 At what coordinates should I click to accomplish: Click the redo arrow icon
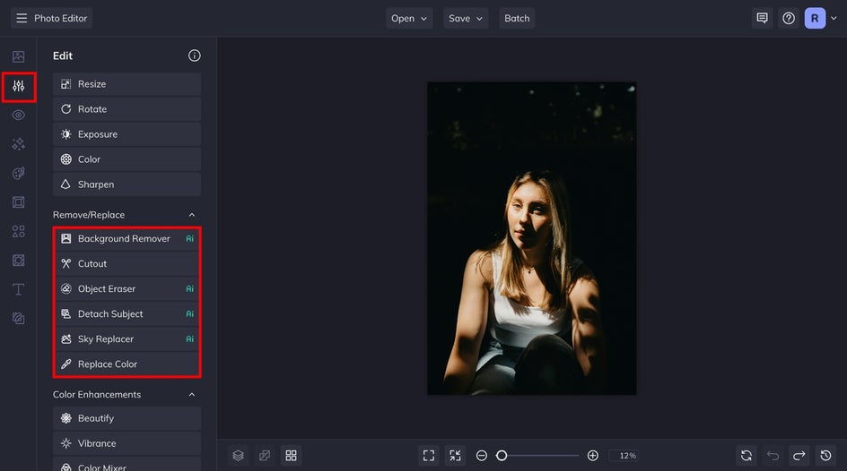[x=799, y=456]
